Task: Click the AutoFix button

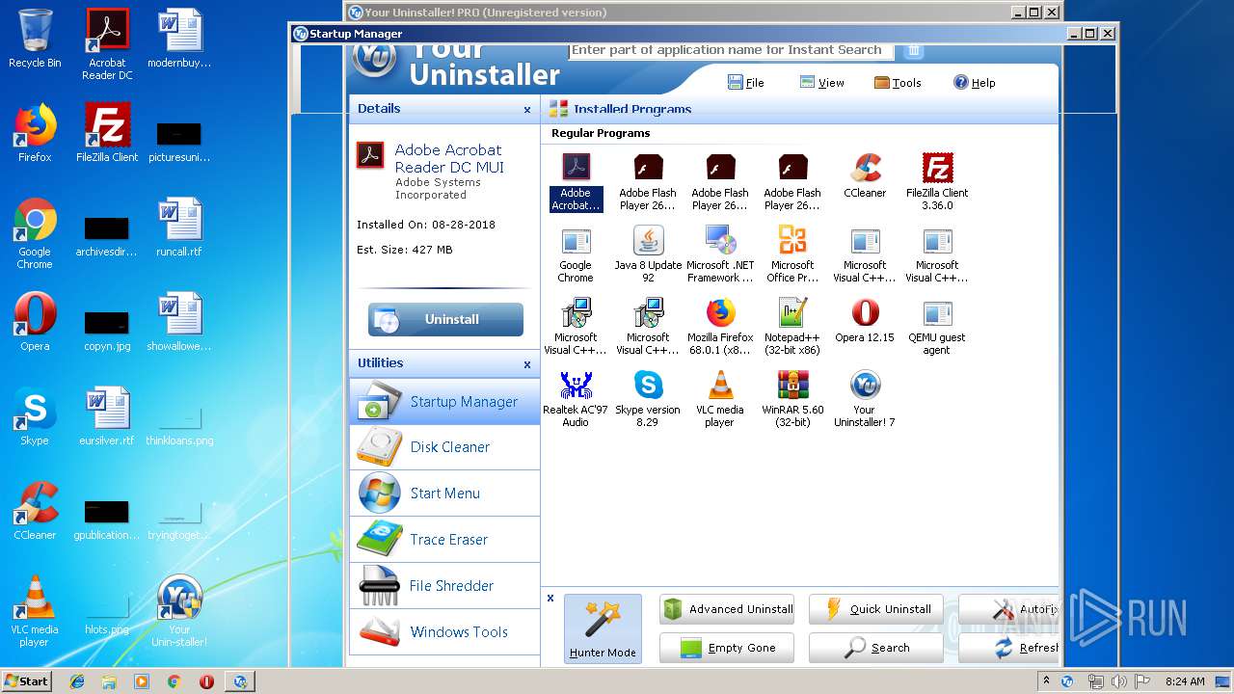Action: pyautogui.click(x=1009, y=609)
